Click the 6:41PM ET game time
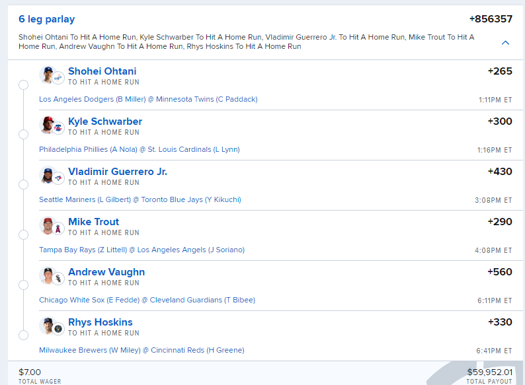The image size is (525, 385). [x=494, y=351]
